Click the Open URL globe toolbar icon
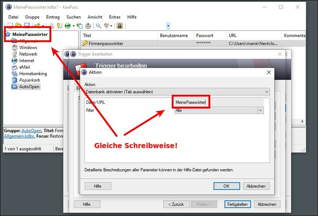Image resolution: width=318 pixels, height=216 pixels. pyautogui.click(x=68, y=26)
